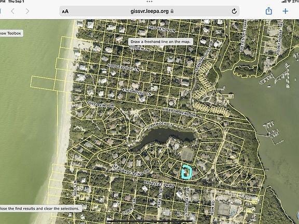Screen dimensions: 299x224
Task: Click the GULF BEND DR street label
Action: click(x=101, y=104)
